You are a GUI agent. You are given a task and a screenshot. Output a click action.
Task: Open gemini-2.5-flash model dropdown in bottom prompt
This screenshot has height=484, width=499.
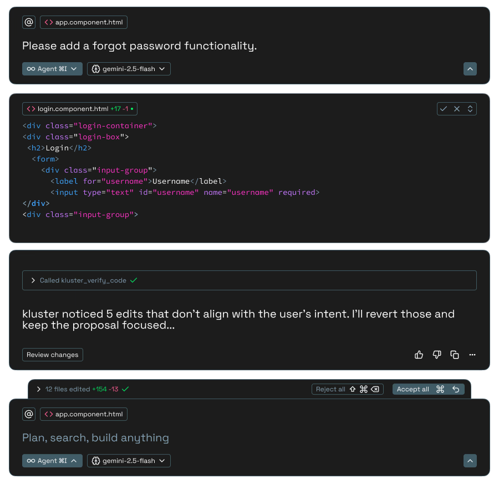(129, 461)
